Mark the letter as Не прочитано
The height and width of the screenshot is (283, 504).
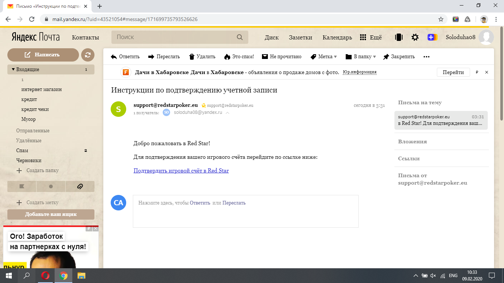pyautogui.click(x=282, y=57)
